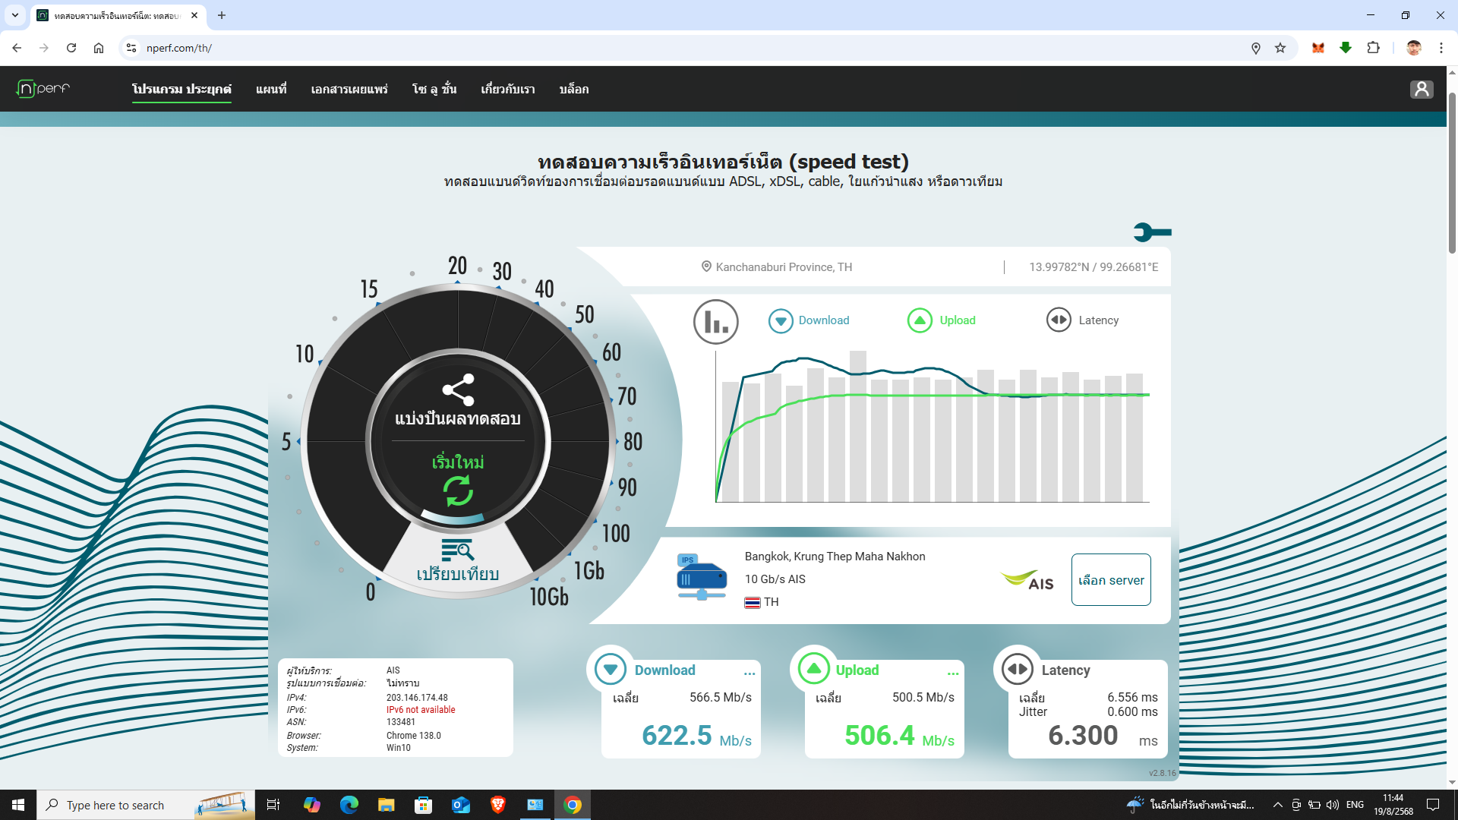Open the tab search dropdown arrow
Image resolution: width=1458 pixels, height=820 pixels.
15,15
